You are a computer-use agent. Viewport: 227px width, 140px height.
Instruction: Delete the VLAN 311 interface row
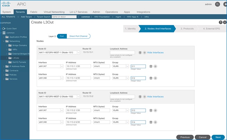[151, 66]
